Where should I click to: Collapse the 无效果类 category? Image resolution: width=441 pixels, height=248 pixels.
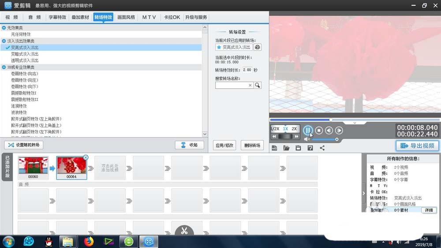(x=4, y=28)
